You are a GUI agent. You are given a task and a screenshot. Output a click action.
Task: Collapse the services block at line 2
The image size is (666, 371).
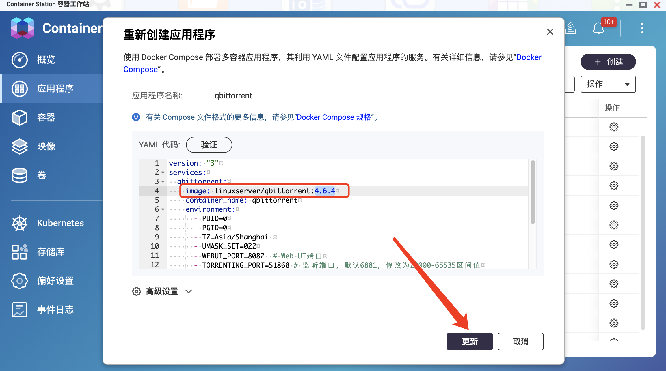pyautogui.click(x=163, y=173)
